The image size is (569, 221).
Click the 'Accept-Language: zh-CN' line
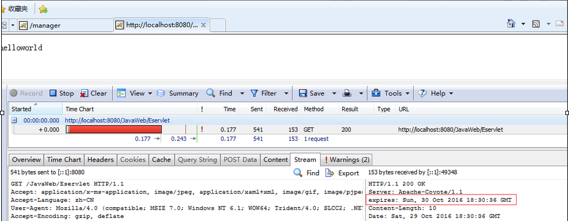(52, 200)
